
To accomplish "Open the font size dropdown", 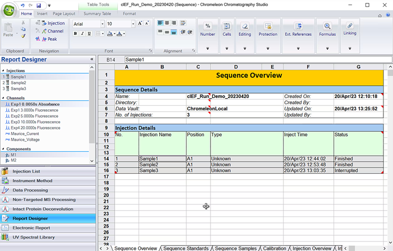I will [x=132, y=24].
